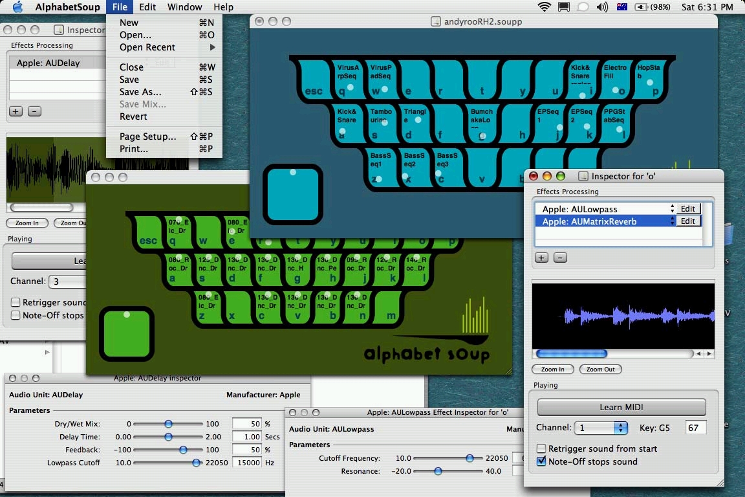Click the Dry/Wet Mix slider
745x497 pixels.
click(x=168, y=424)
